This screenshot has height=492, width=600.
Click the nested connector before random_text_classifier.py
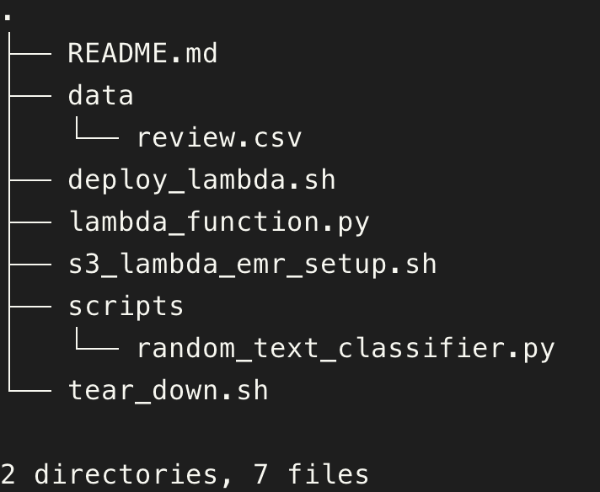98,345
